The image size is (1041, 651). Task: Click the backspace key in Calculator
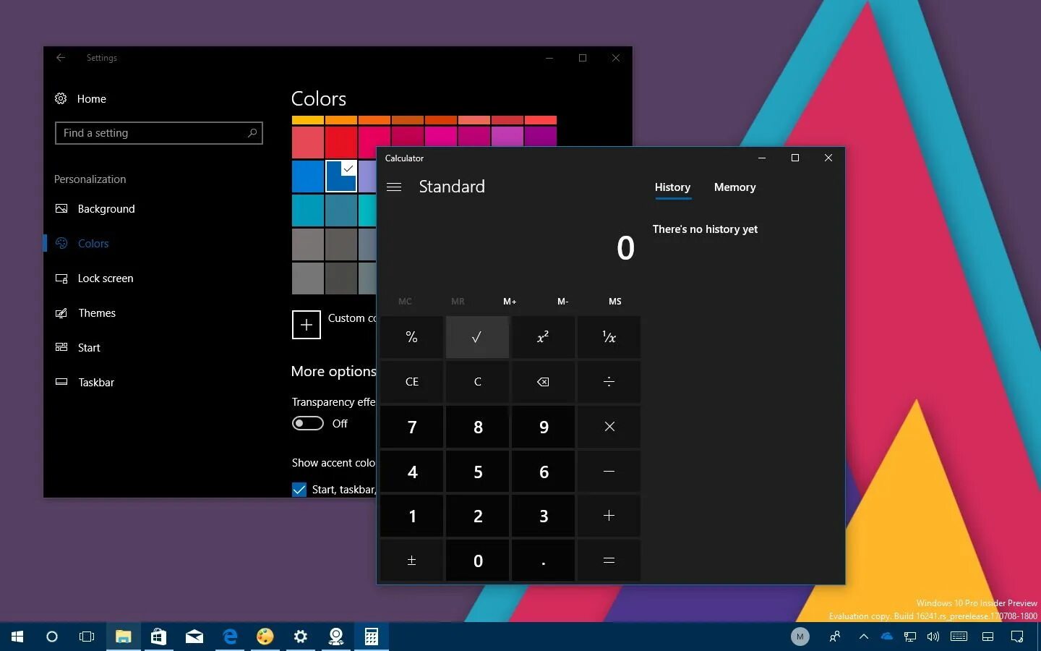click(543, 382)
